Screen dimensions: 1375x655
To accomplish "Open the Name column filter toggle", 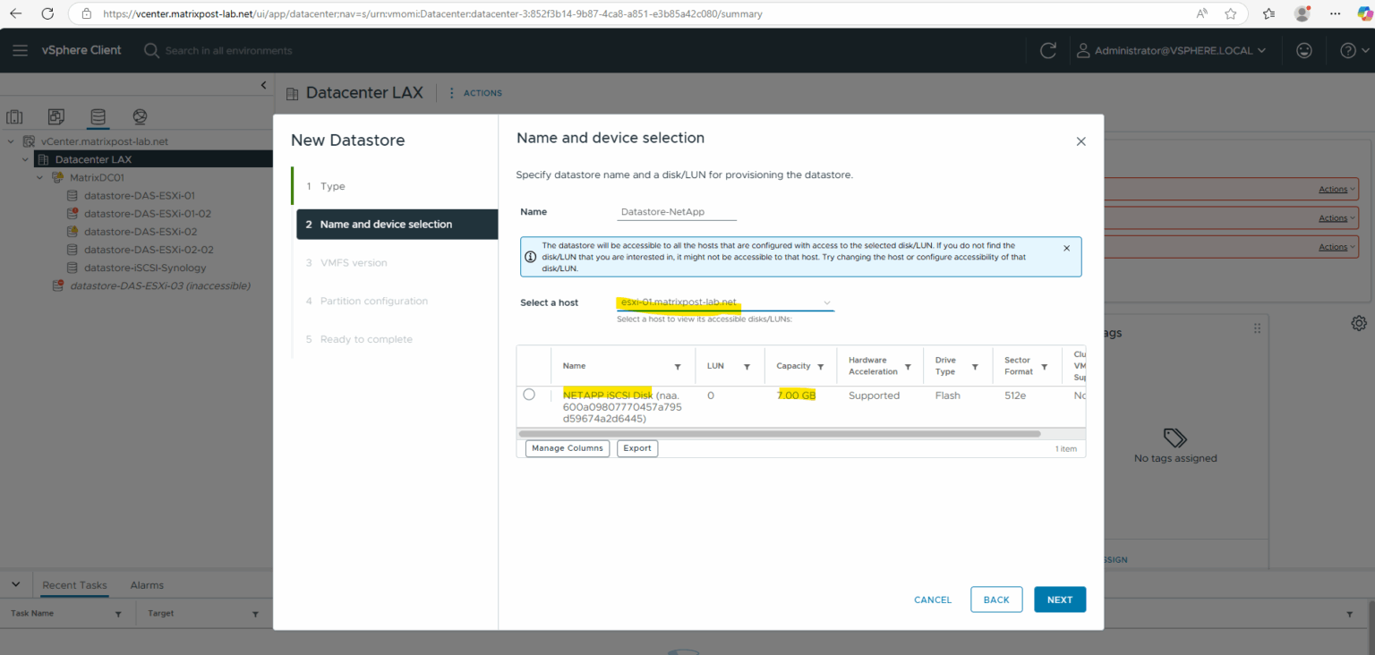I will (678, 366).
